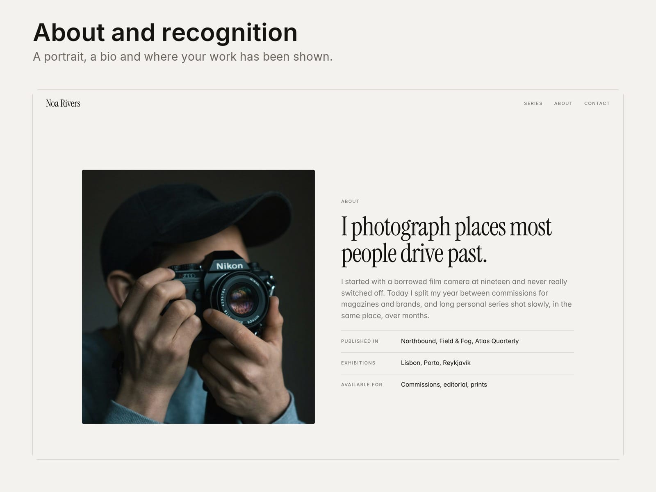This screenshot has height=492, width=656.
Task: Click the 'Available for' row label
Action: (362, 385)
